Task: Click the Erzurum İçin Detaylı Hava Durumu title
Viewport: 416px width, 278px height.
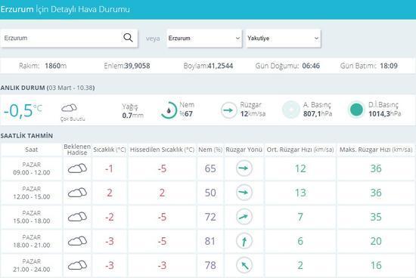Action: point(65,9)
